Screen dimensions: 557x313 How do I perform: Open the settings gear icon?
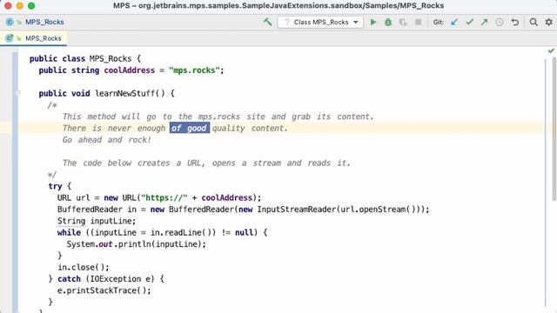(x=549, y=22)
